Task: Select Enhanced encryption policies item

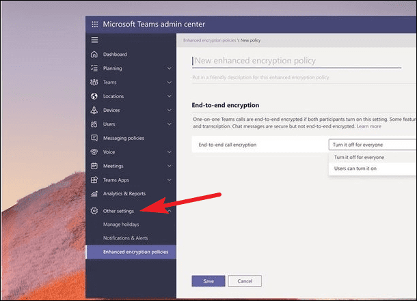Action: tap(131, 252)
